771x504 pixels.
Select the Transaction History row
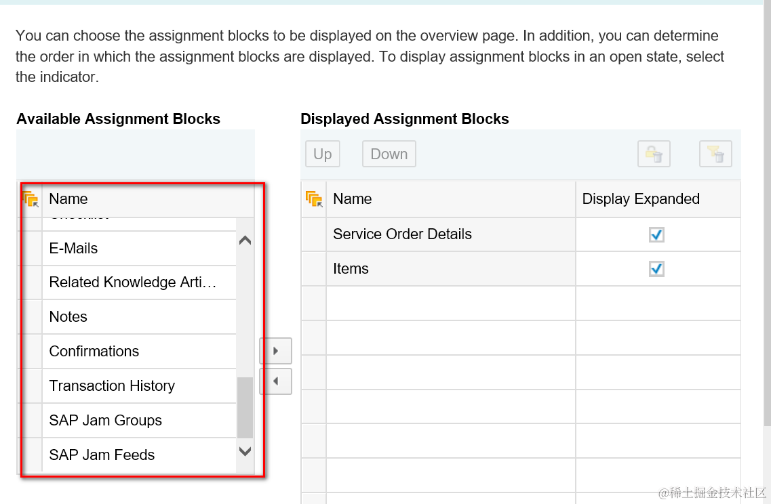tap(112, 386)
